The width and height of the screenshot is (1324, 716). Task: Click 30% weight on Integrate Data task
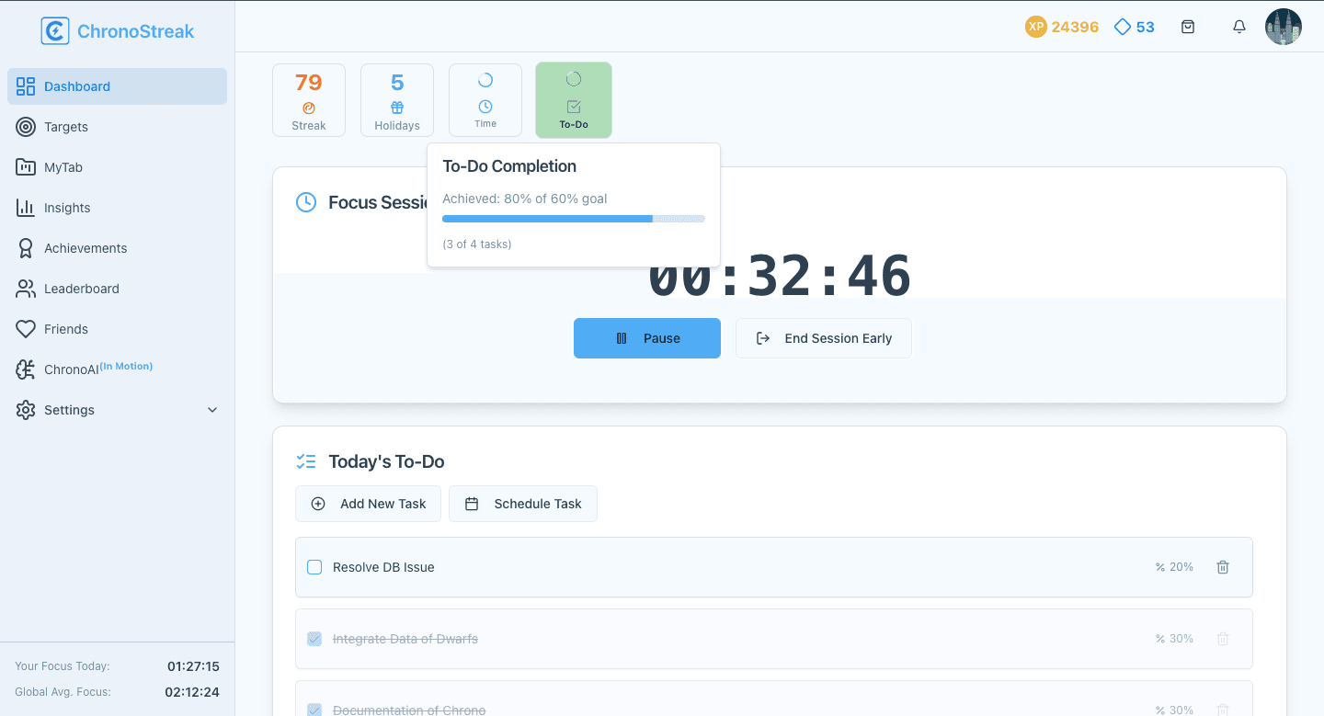1181,639
